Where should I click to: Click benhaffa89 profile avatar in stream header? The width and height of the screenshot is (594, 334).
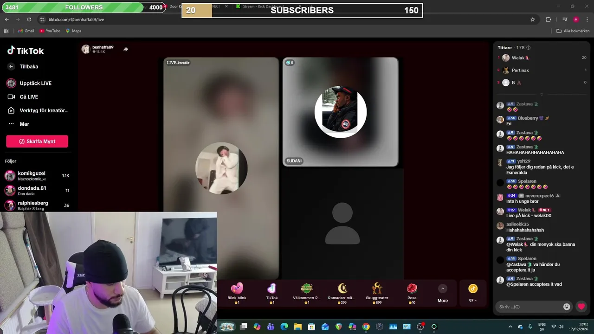(85, 49)
